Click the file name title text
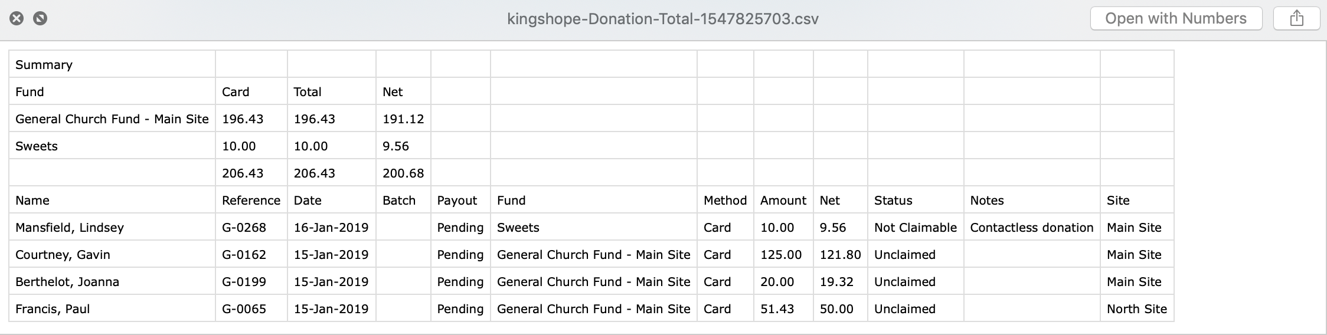Viewport: 1327px width, 335px height. 663,19
